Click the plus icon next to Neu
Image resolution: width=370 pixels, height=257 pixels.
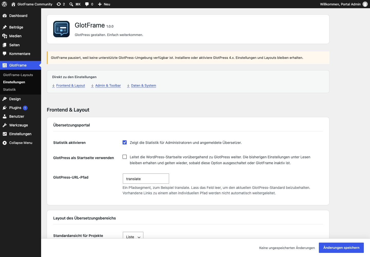pyautogui.click(x=100, y=4)
